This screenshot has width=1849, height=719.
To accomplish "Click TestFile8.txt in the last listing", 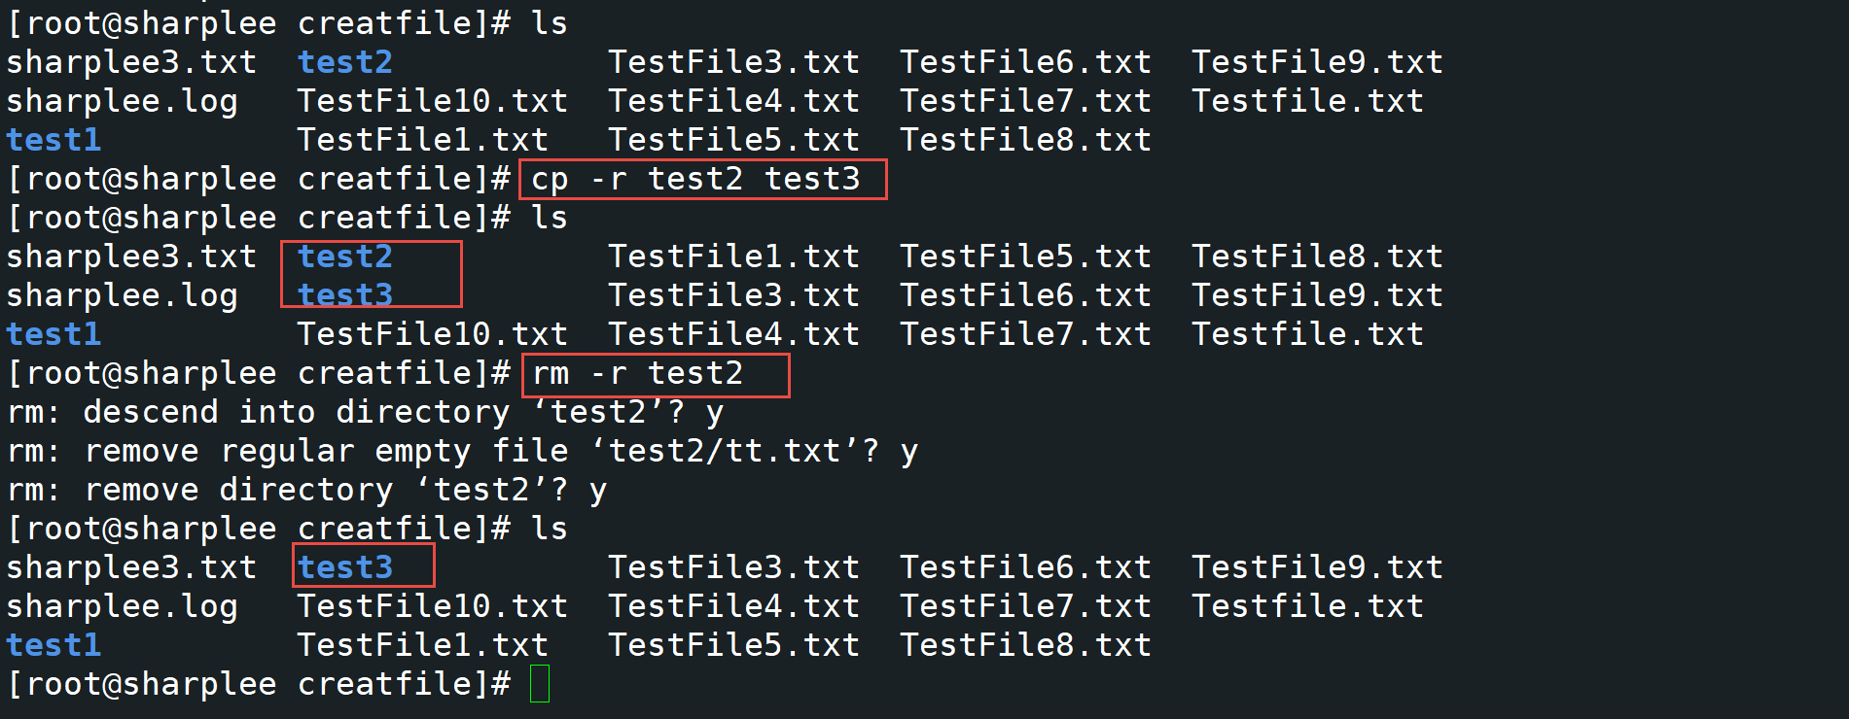I will [1026, 645].
